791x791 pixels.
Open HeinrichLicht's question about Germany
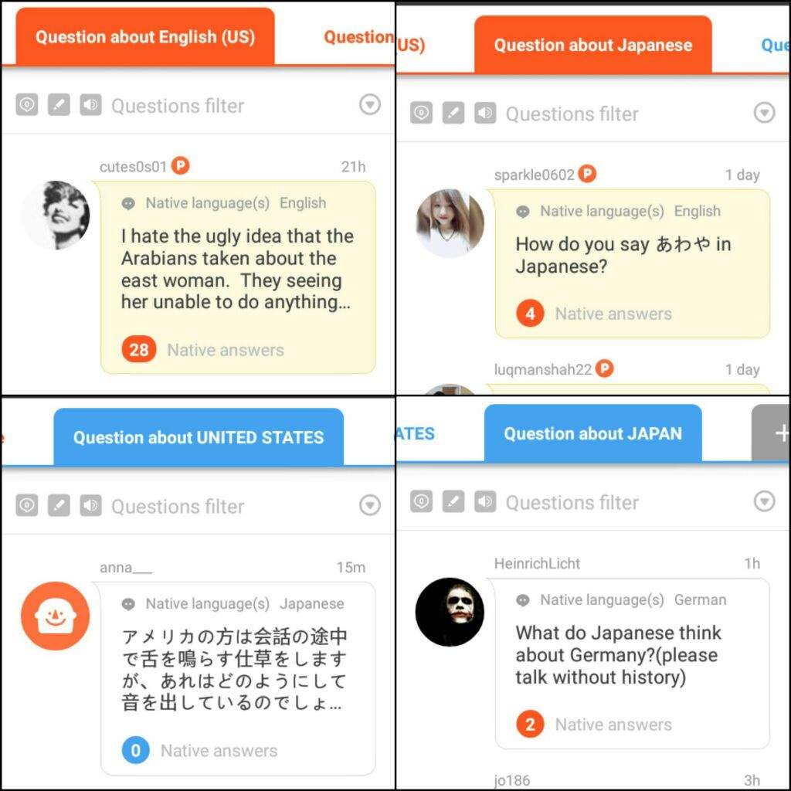pyautogui.click(x=633, y=664)
